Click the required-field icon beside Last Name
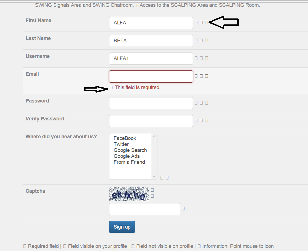The width and height of the screenshot is (308, 251). click(x=196, y=40)
